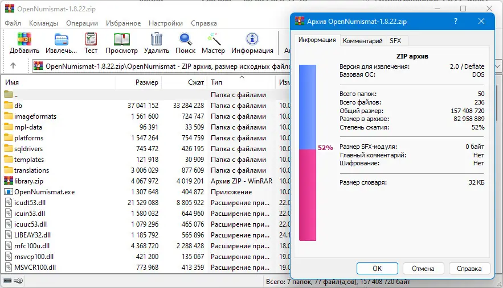Open the imageformats folder

pos(35,116)
